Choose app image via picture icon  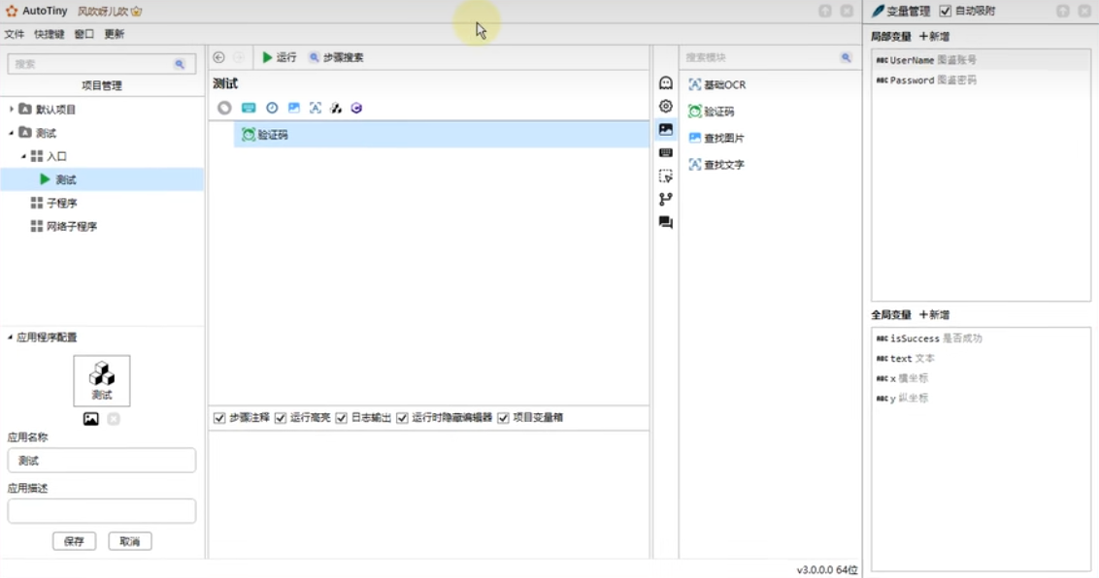tap(90, 419)
